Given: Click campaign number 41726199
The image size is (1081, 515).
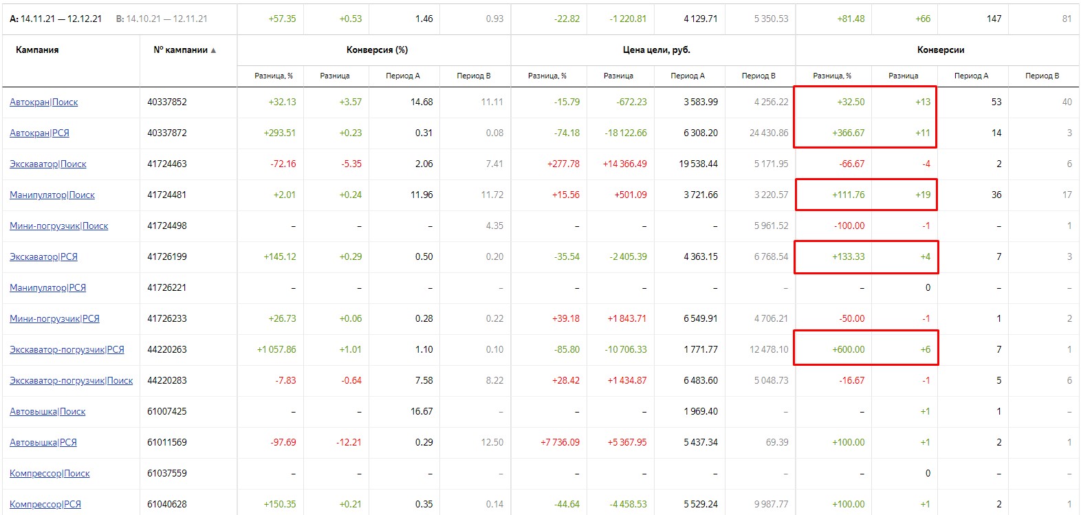Looking at the screenshot, I should click(x=167, y=256).
